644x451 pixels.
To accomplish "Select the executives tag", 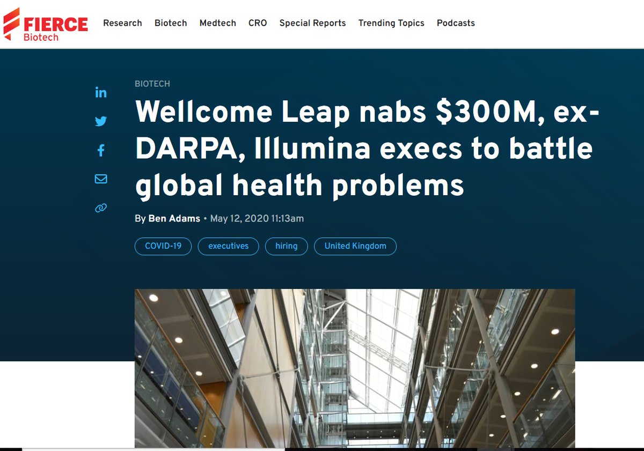I will [x=229, y=246].
